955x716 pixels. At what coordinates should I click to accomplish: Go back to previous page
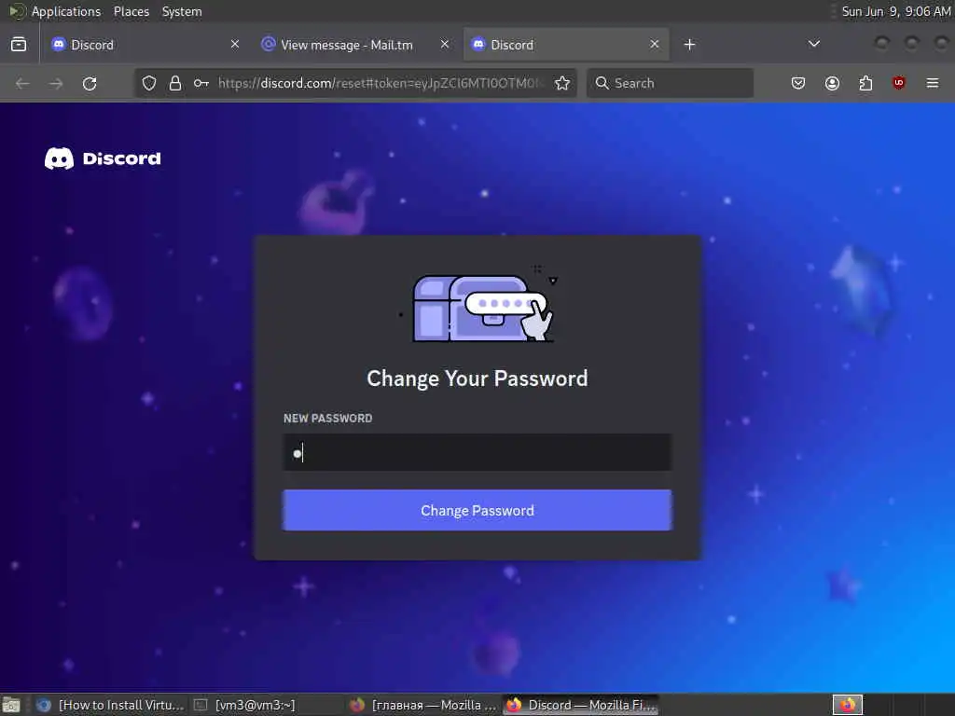[22, 83]
